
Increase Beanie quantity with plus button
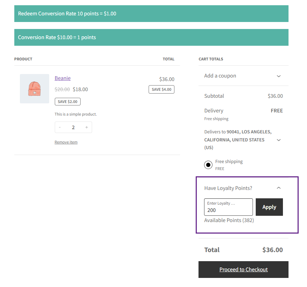pyautogui.click(x=87, y=127)
